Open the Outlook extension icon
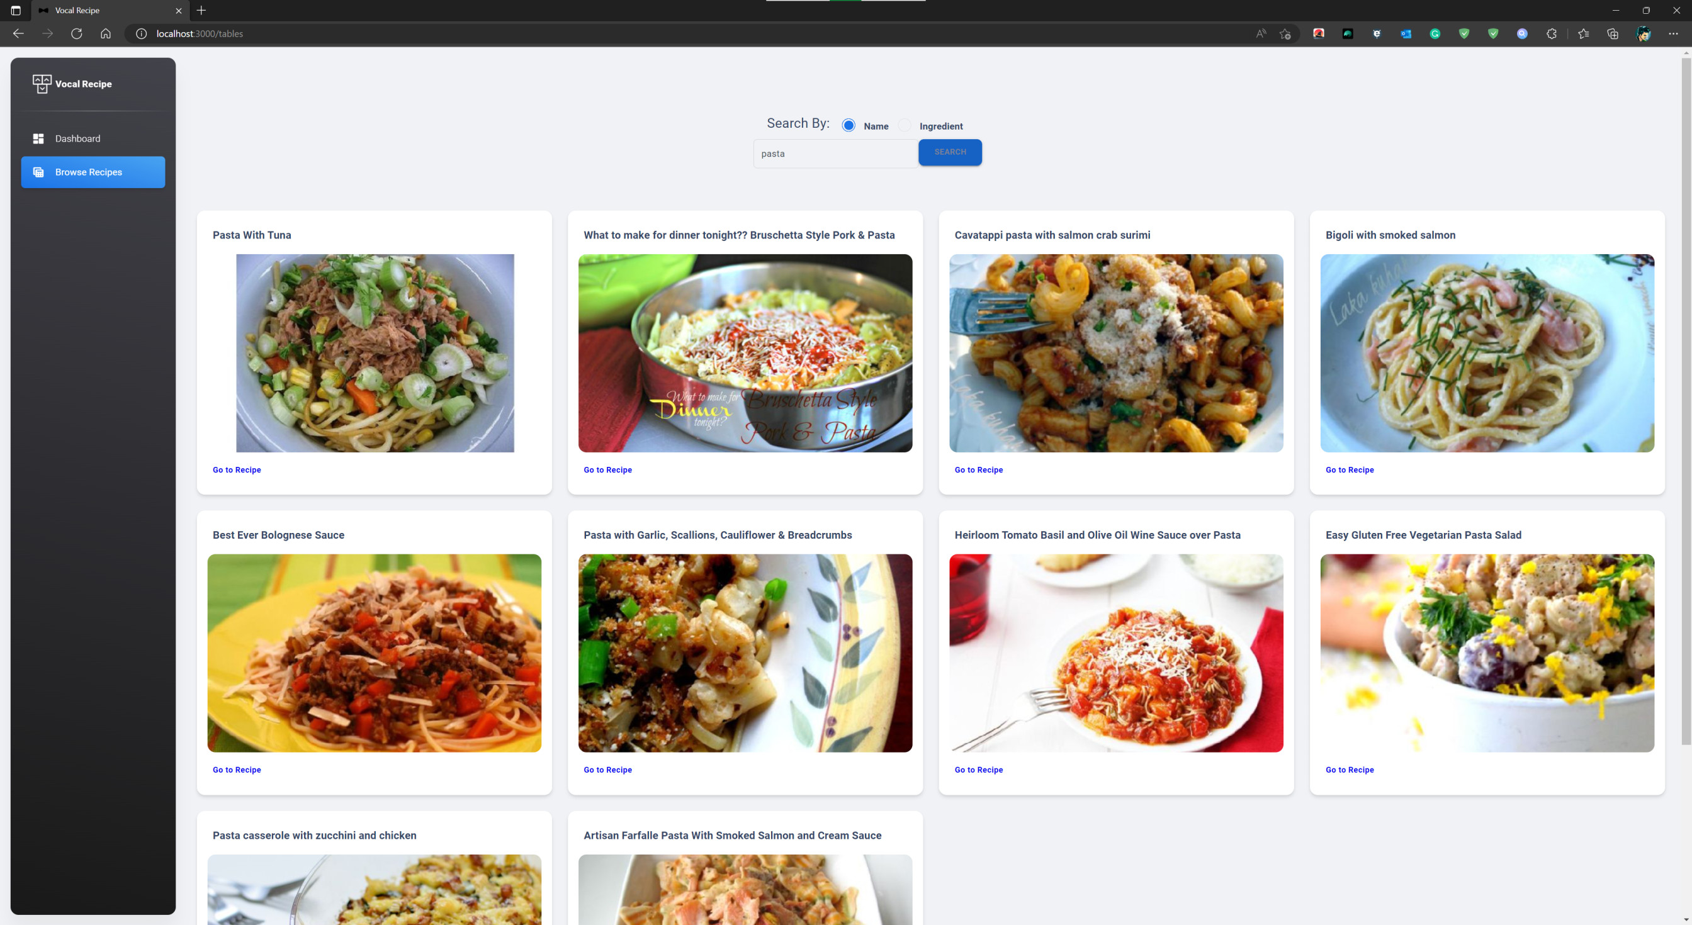 click(1406, 33)
